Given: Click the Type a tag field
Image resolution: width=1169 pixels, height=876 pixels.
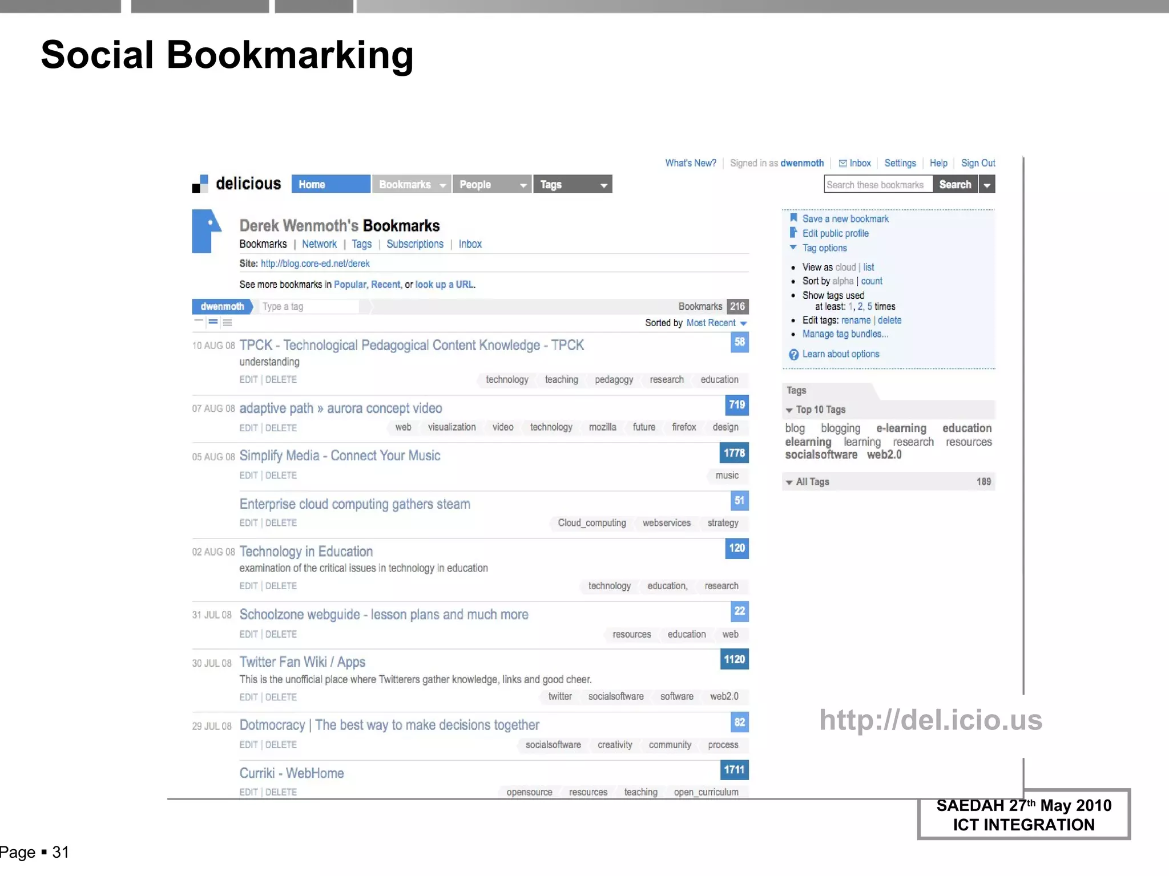Looking at the screenshot, I should click(x=309, y=307).
